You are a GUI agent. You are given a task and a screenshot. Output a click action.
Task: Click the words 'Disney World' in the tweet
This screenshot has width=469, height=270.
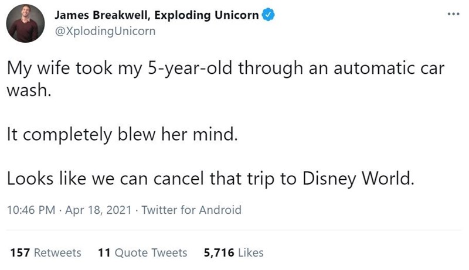pos(357,178)
